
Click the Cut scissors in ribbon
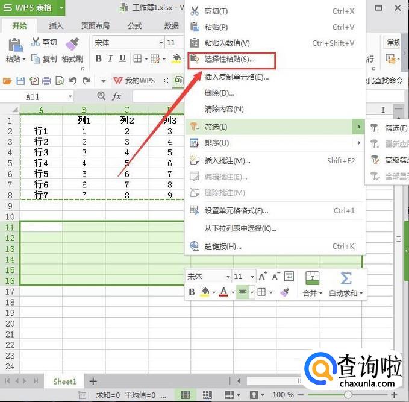click(x=35, y=42)
